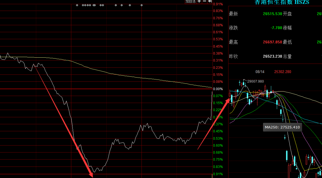Click the 最低 label
This screenshot has width=322, height=178.
click(x=287, y=42)
